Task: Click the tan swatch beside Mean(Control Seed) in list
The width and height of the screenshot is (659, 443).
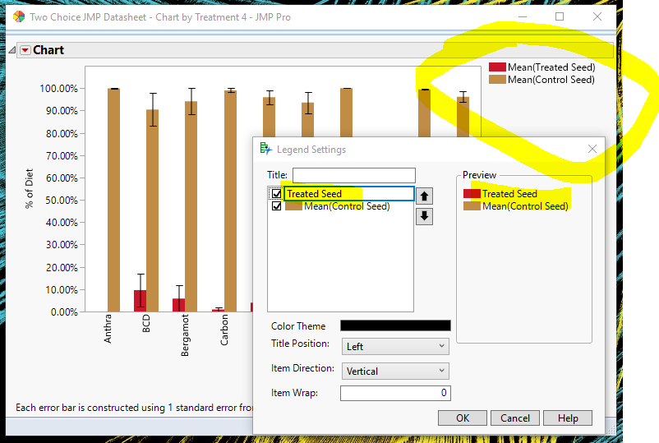Action: point(293,206)
